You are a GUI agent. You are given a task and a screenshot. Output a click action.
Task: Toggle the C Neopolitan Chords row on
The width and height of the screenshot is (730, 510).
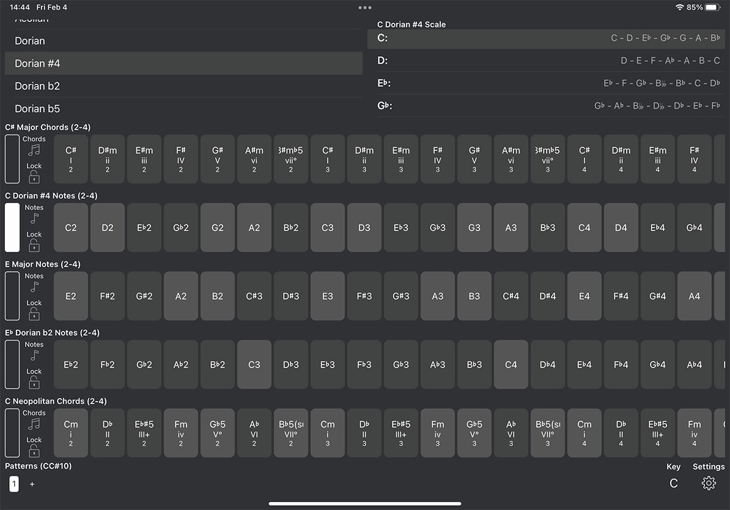click(x=12, y=433)
